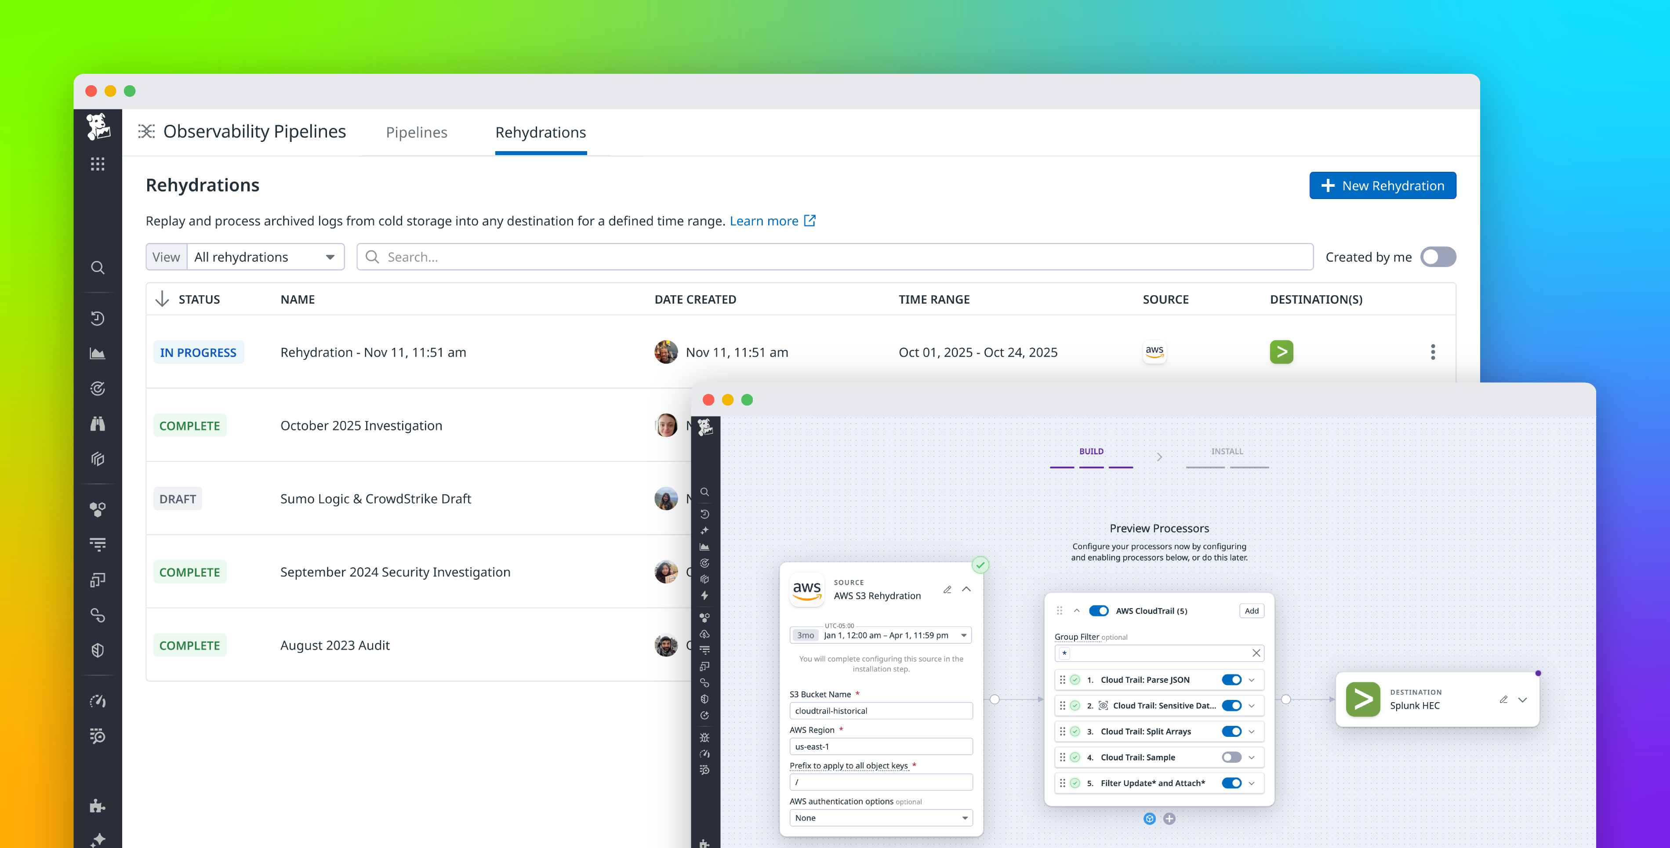Click the puzzle-piece integrations icon in the sidebar
Viewport: 1670px width, 848px height.
(97, 806)
